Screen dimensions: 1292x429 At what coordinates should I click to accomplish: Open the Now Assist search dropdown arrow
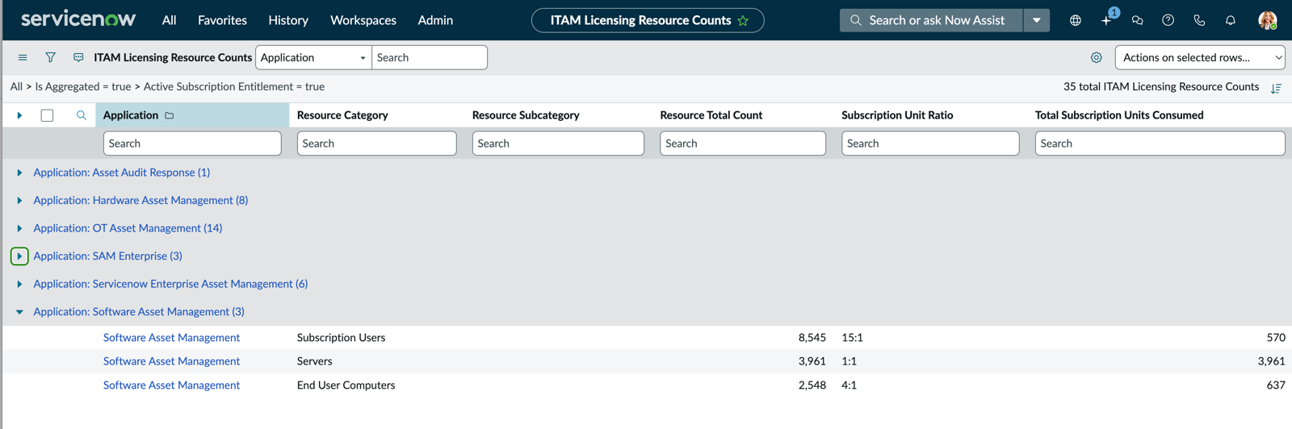(x=1036, y=20)
